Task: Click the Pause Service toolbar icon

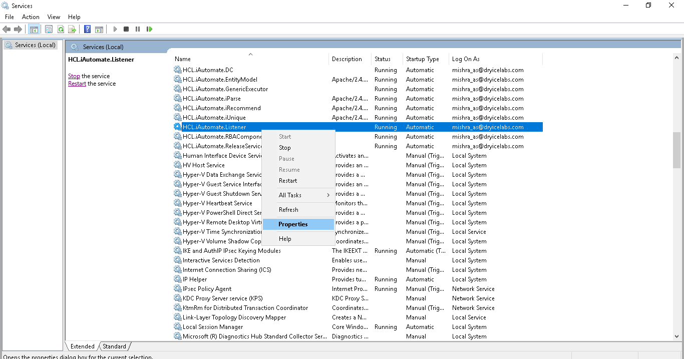Action: pos(138,30)
